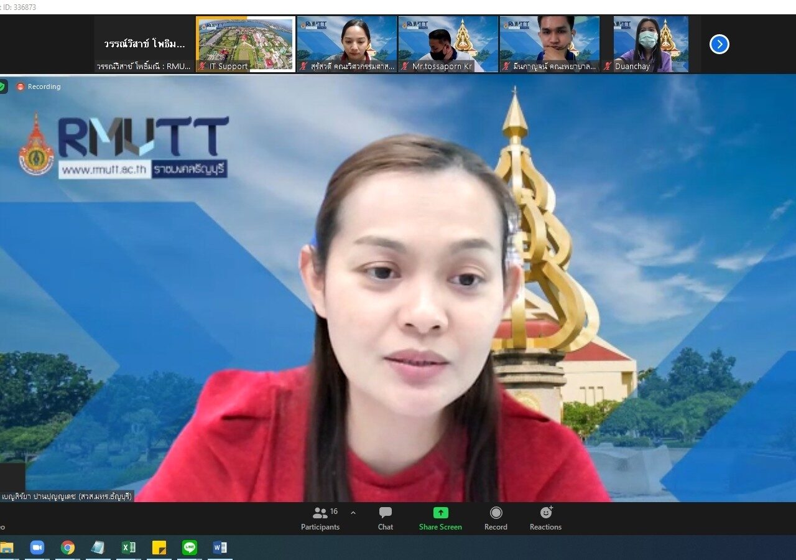Open Excel from the taskbar
Screen dimensions: 796x560
(x=129, y=548)
